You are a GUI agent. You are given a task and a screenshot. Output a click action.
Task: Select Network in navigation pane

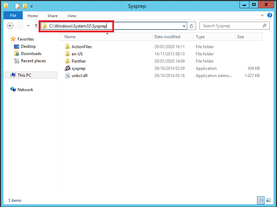(x=25, y=90)
